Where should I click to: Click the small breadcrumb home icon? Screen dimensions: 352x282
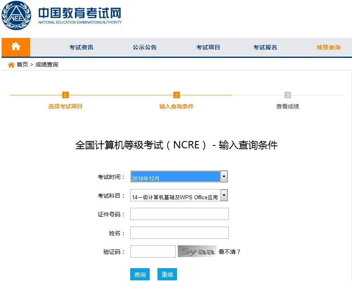coord(11,65)
